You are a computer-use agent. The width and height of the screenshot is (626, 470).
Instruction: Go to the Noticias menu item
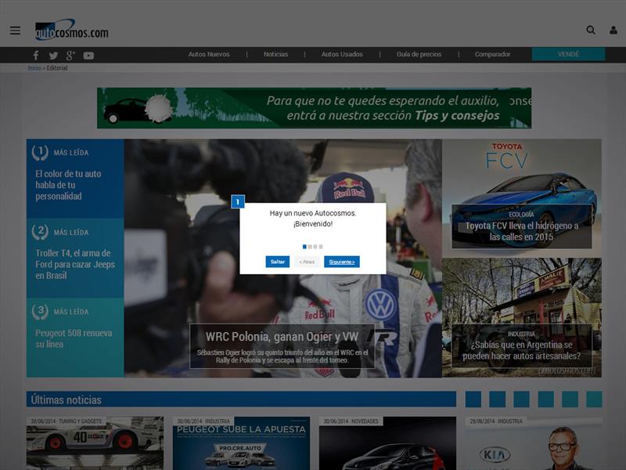tap(275, 55)
